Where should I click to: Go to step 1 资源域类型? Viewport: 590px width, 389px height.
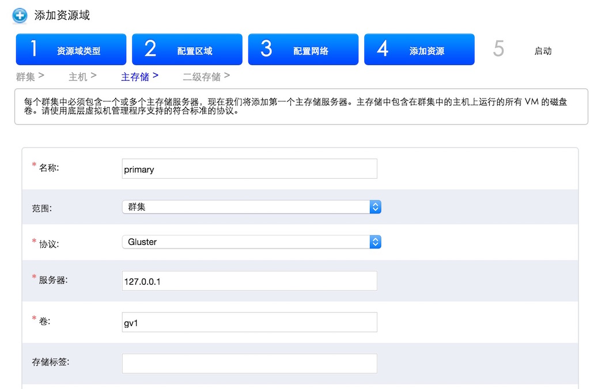tap(71, 50)
